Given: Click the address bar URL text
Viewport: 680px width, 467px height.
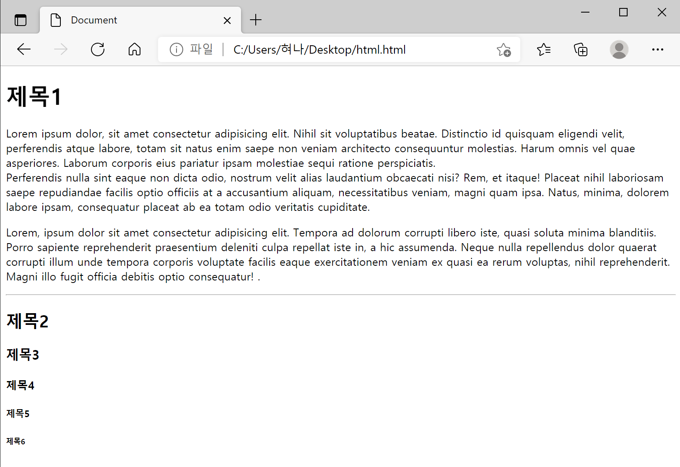Looking at the screenshot, I should (319, 49).
